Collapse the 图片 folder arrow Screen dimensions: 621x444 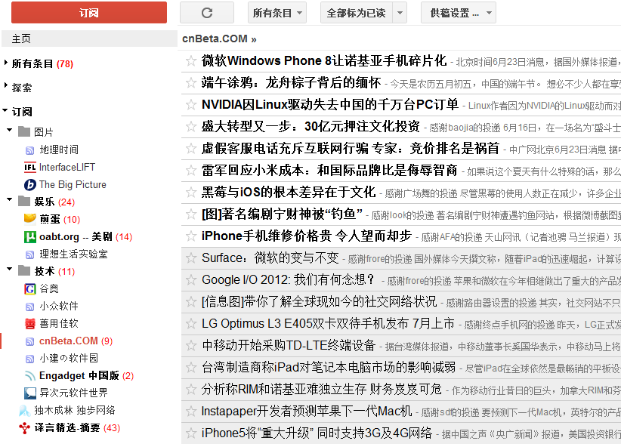point(10,129)
